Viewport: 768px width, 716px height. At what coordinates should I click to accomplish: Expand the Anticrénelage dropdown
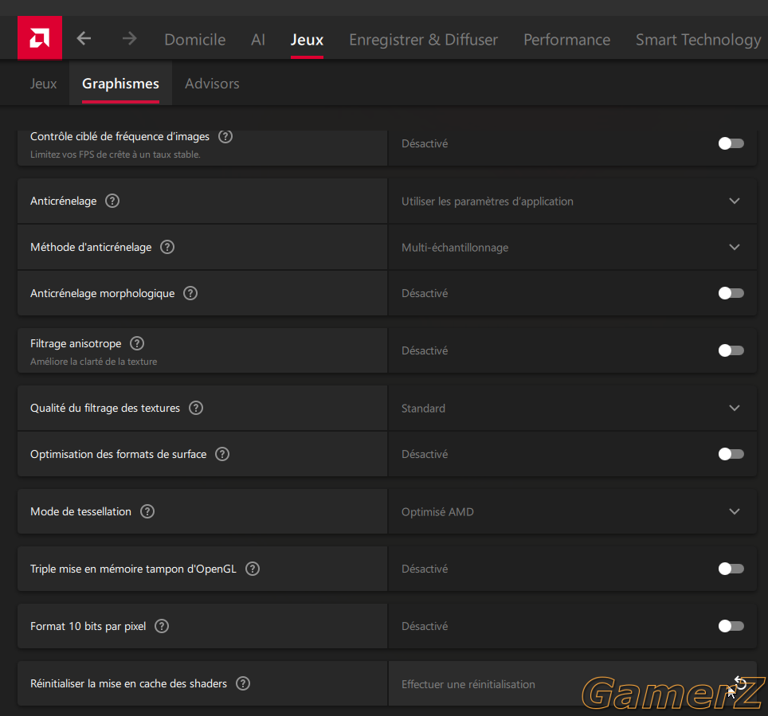click(x=572, y=201)
